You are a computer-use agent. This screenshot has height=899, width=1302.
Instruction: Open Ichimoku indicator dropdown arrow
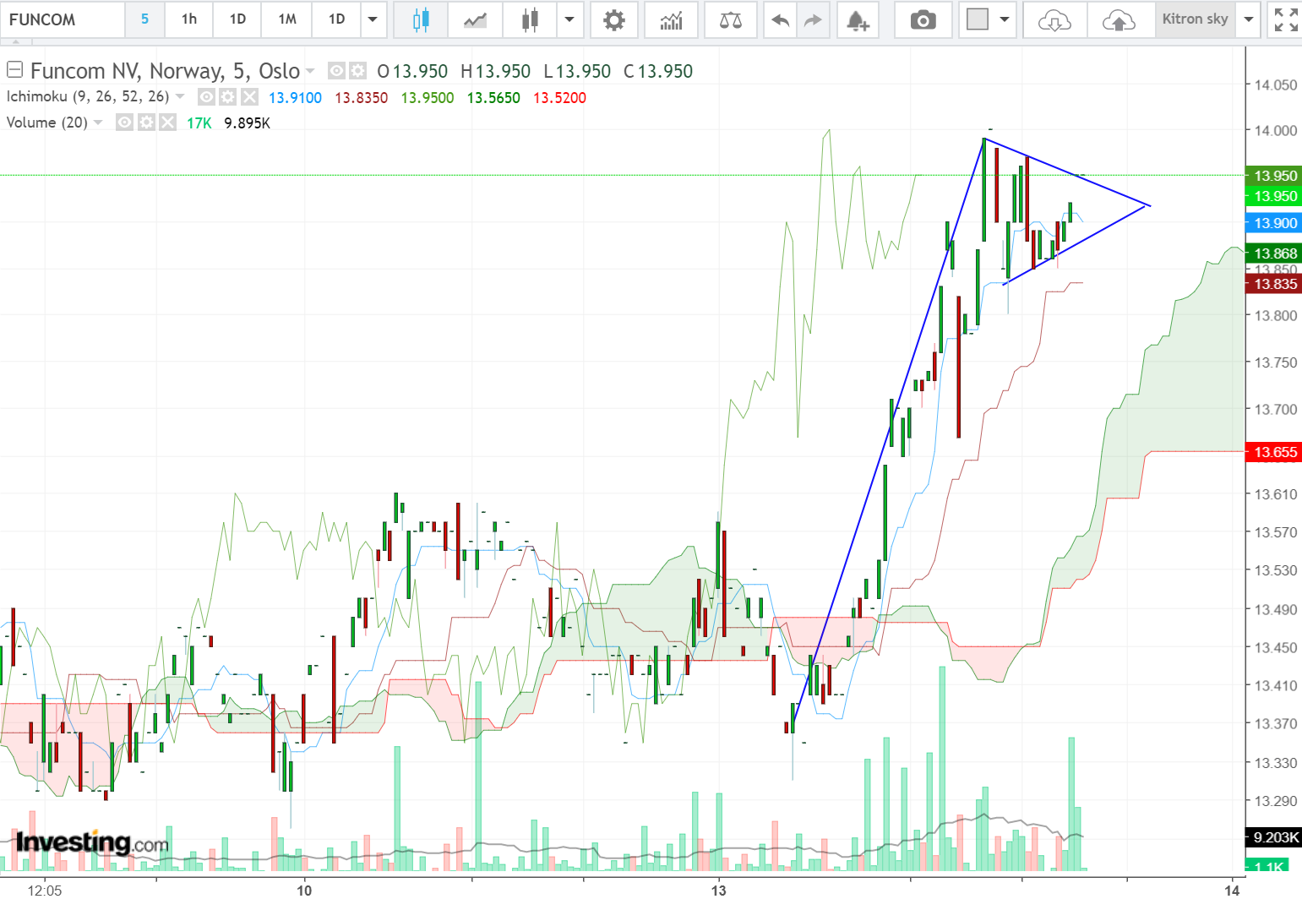pos(180,97)
